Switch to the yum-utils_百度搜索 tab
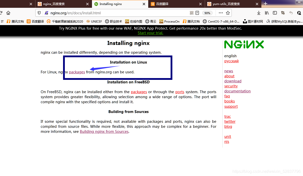This screenshot has width=303, height=176. click(x=233, y=4)
